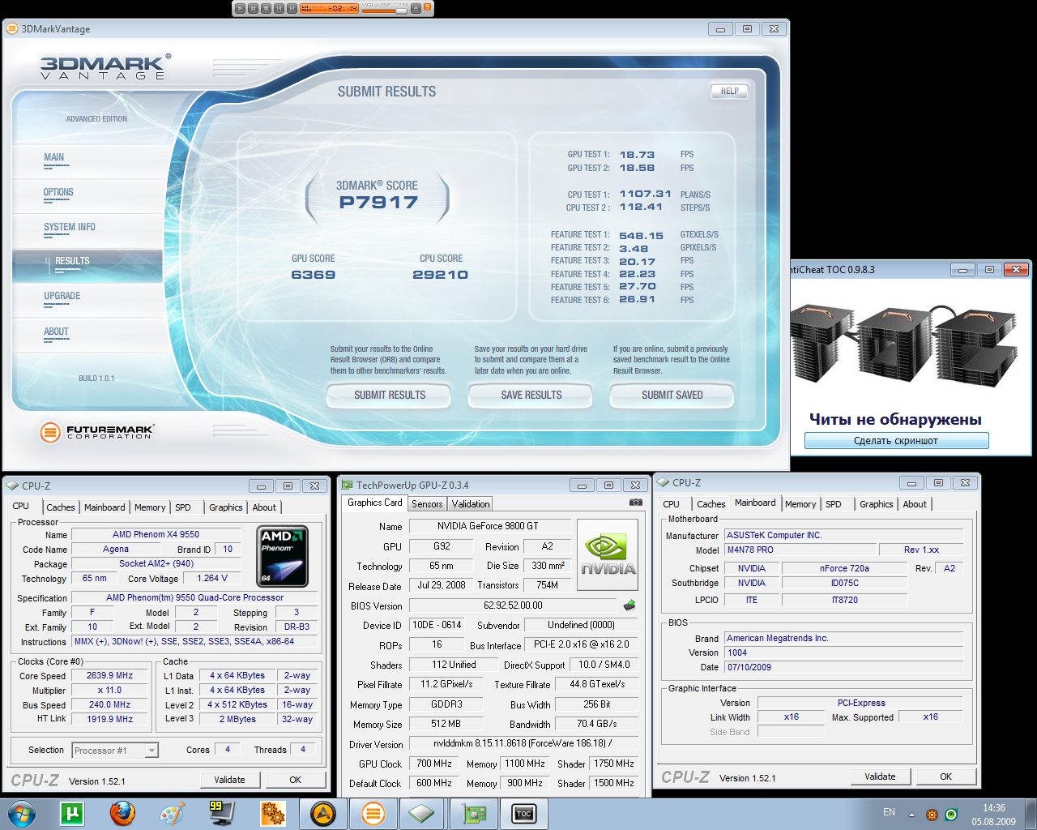Open the Windows Start menu
The width and height of the screenshot is (1037, 830).
coord(22,814)
